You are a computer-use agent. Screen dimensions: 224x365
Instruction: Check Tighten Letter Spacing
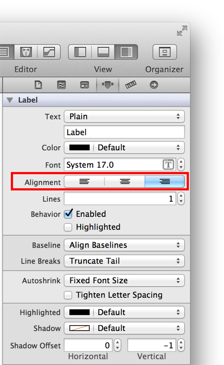pos(68,295)
